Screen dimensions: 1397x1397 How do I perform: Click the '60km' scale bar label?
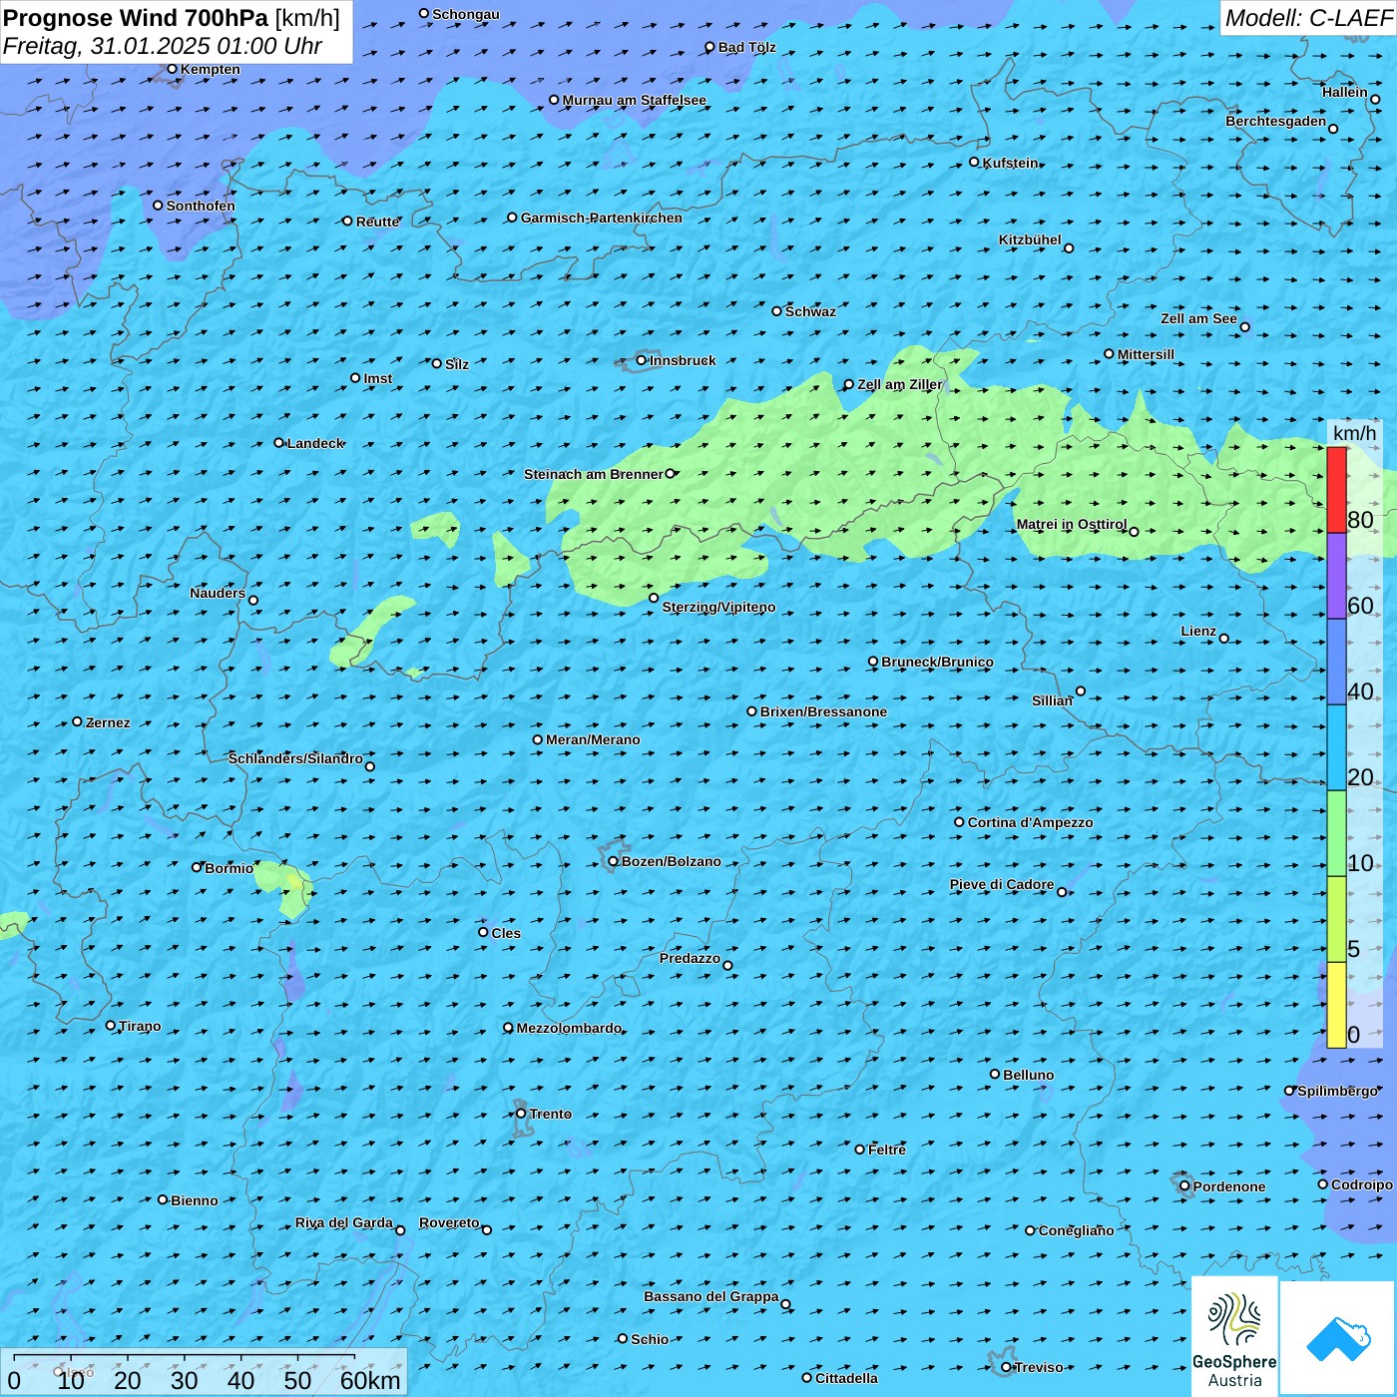370,1380
